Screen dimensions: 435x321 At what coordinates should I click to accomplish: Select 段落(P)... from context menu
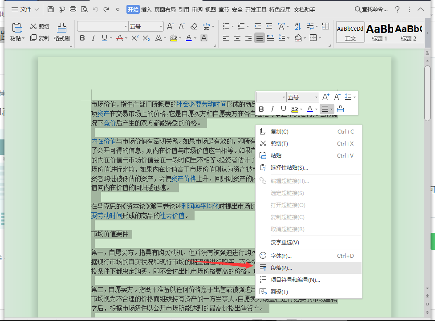281,268
